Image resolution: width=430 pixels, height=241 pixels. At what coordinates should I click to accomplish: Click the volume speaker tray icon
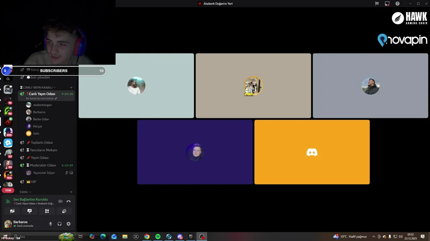click(400, 237)
